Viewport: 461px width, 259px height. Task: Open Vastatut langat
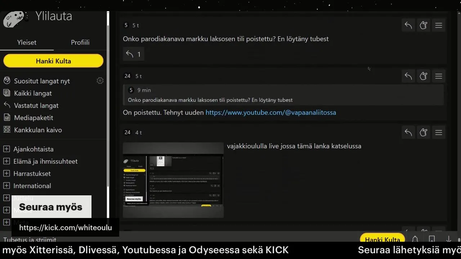[36, 105]
